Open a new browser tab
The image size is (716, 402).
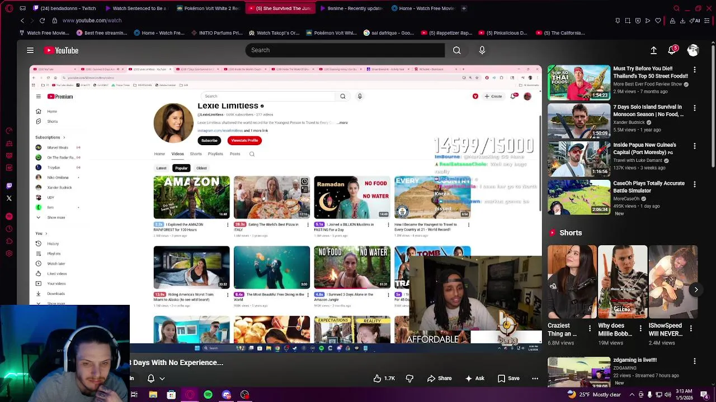coord(464,8)
